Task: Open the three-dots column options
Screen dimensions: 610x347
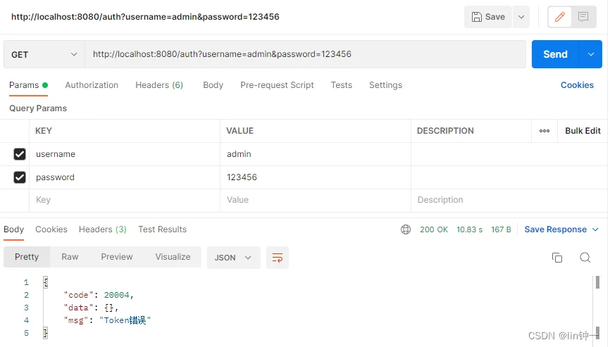Action: point(544,131)
